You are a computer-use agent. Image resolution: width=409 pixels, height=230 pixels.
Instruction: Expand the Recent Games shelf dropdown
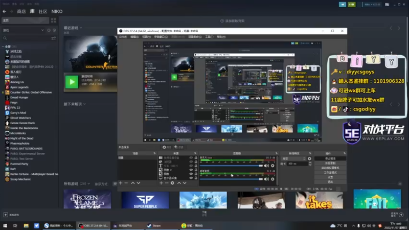point(81,28)
